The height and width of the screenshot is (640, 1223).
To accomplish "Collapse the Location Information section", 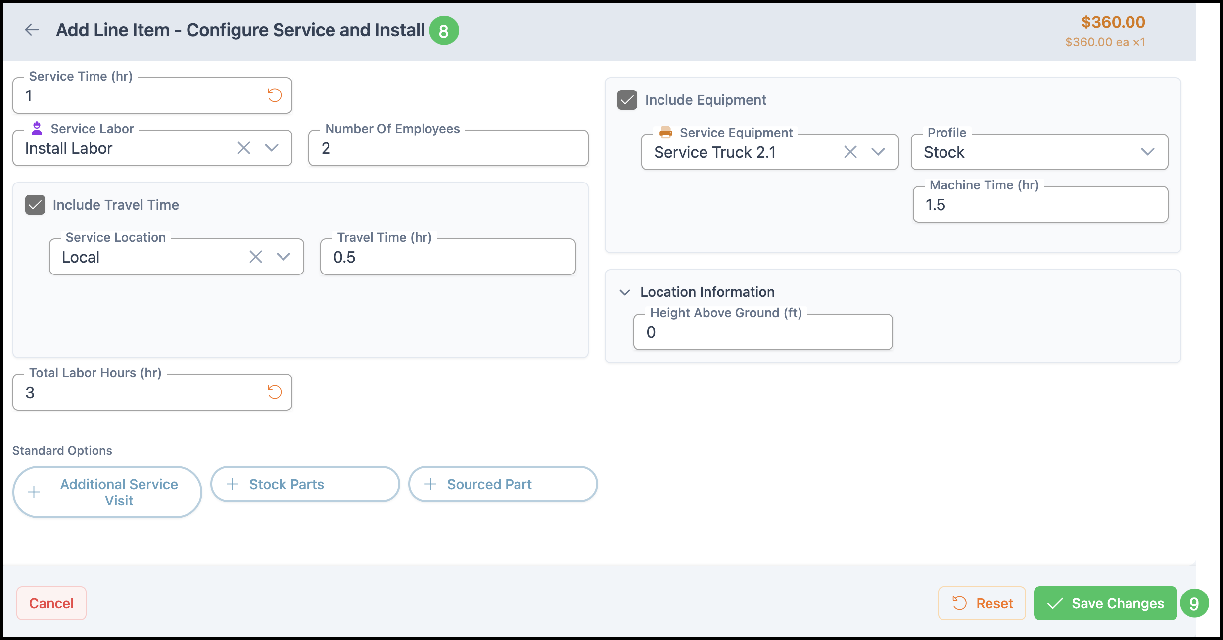I will [625, 292].
